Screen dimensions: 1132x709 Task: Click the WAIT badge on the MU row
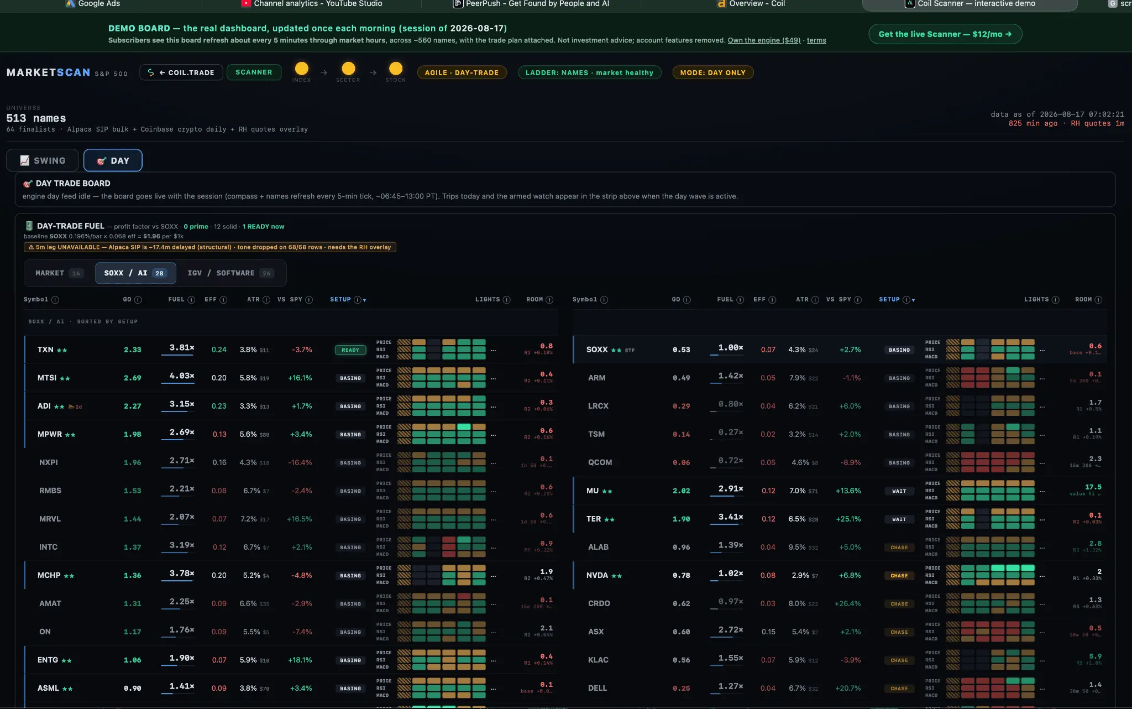tap(899, 491)
